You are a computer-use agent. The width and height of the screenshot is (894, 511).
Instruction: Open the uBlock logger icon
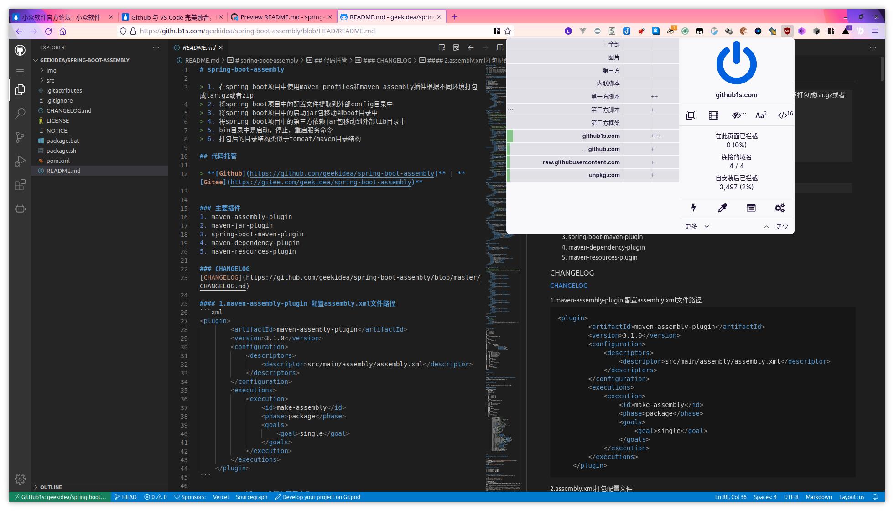point(751,208)
